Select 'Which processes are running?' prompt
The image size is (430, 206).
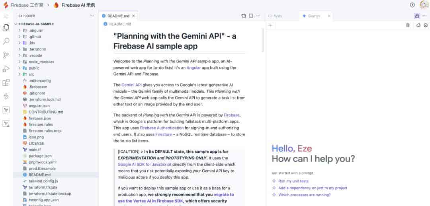pyautogui.click(x=305, y=195)
